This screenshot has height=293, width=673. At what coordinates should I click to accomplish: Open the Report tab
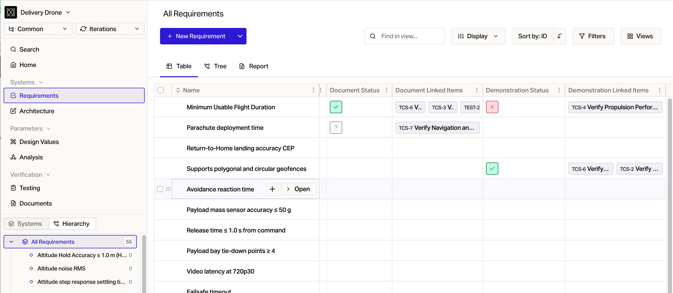[253, 66]
